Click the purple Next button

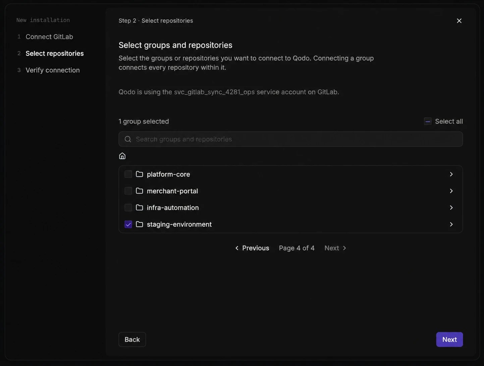(x=449, y=339)
